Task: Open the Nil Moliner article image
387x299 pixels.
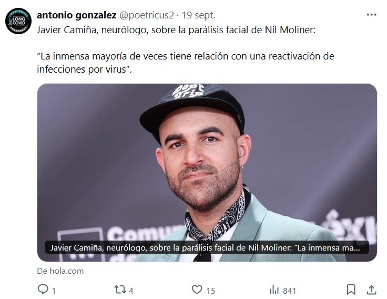Action: [x=207, y=173]
